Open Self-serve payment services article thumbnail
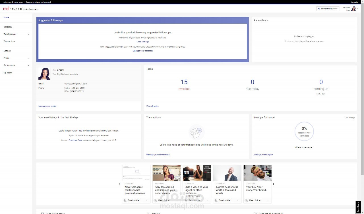Image resolution: width=364 pixels, height=214 pixels. [x=136, y=173]
